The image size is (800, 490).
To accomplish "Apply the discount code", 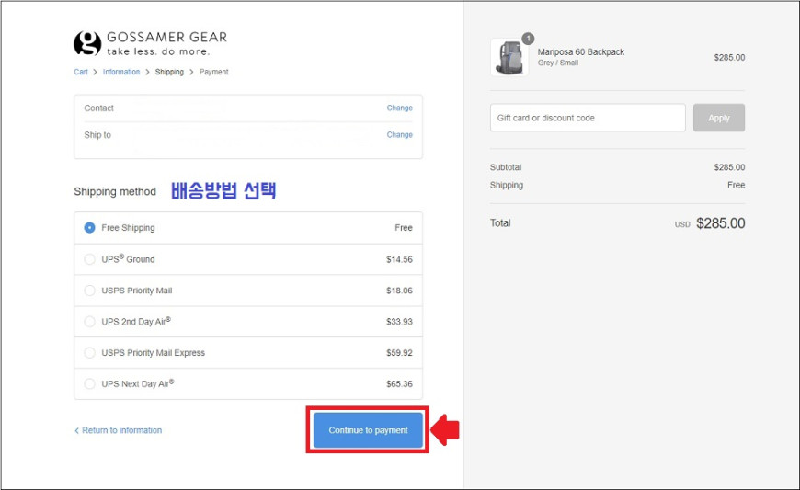I will [718, 118].
